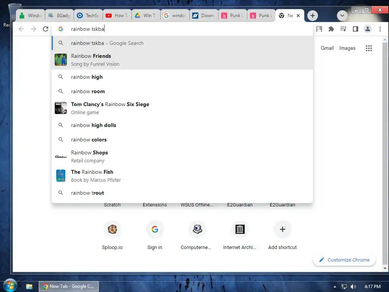Open the Sign in Google shortcut
This screenshot has height=292, width=389.
(x=155, y=235)
